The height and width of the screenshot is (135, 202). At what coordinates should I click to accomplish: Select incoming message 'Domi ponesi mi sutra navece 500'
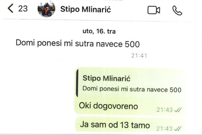[78, 43]
